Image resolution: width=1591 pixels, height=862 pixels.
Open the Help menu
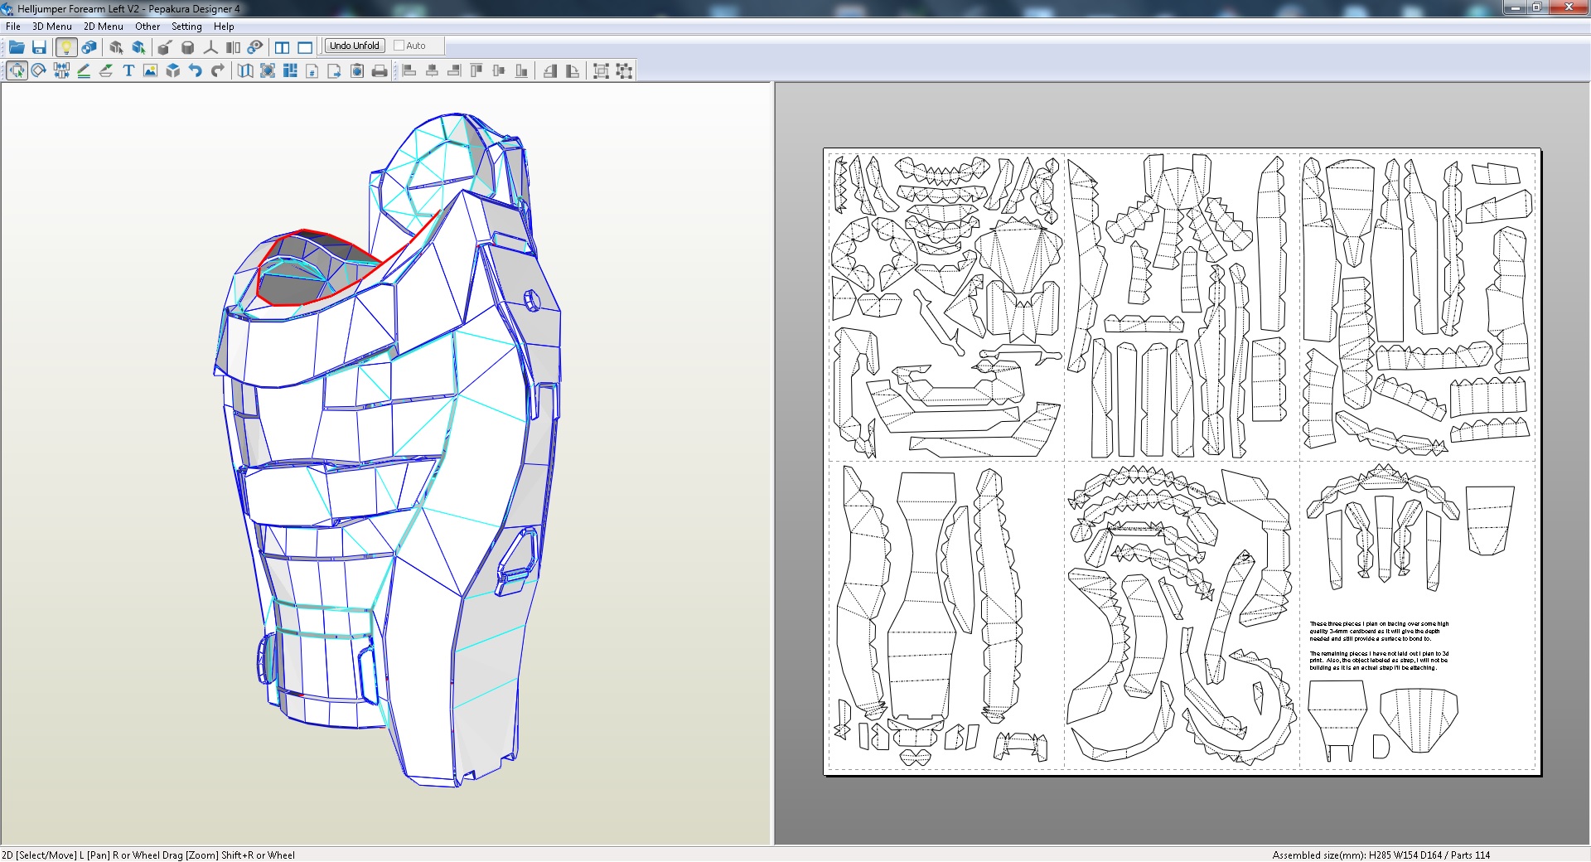[224, 27]
